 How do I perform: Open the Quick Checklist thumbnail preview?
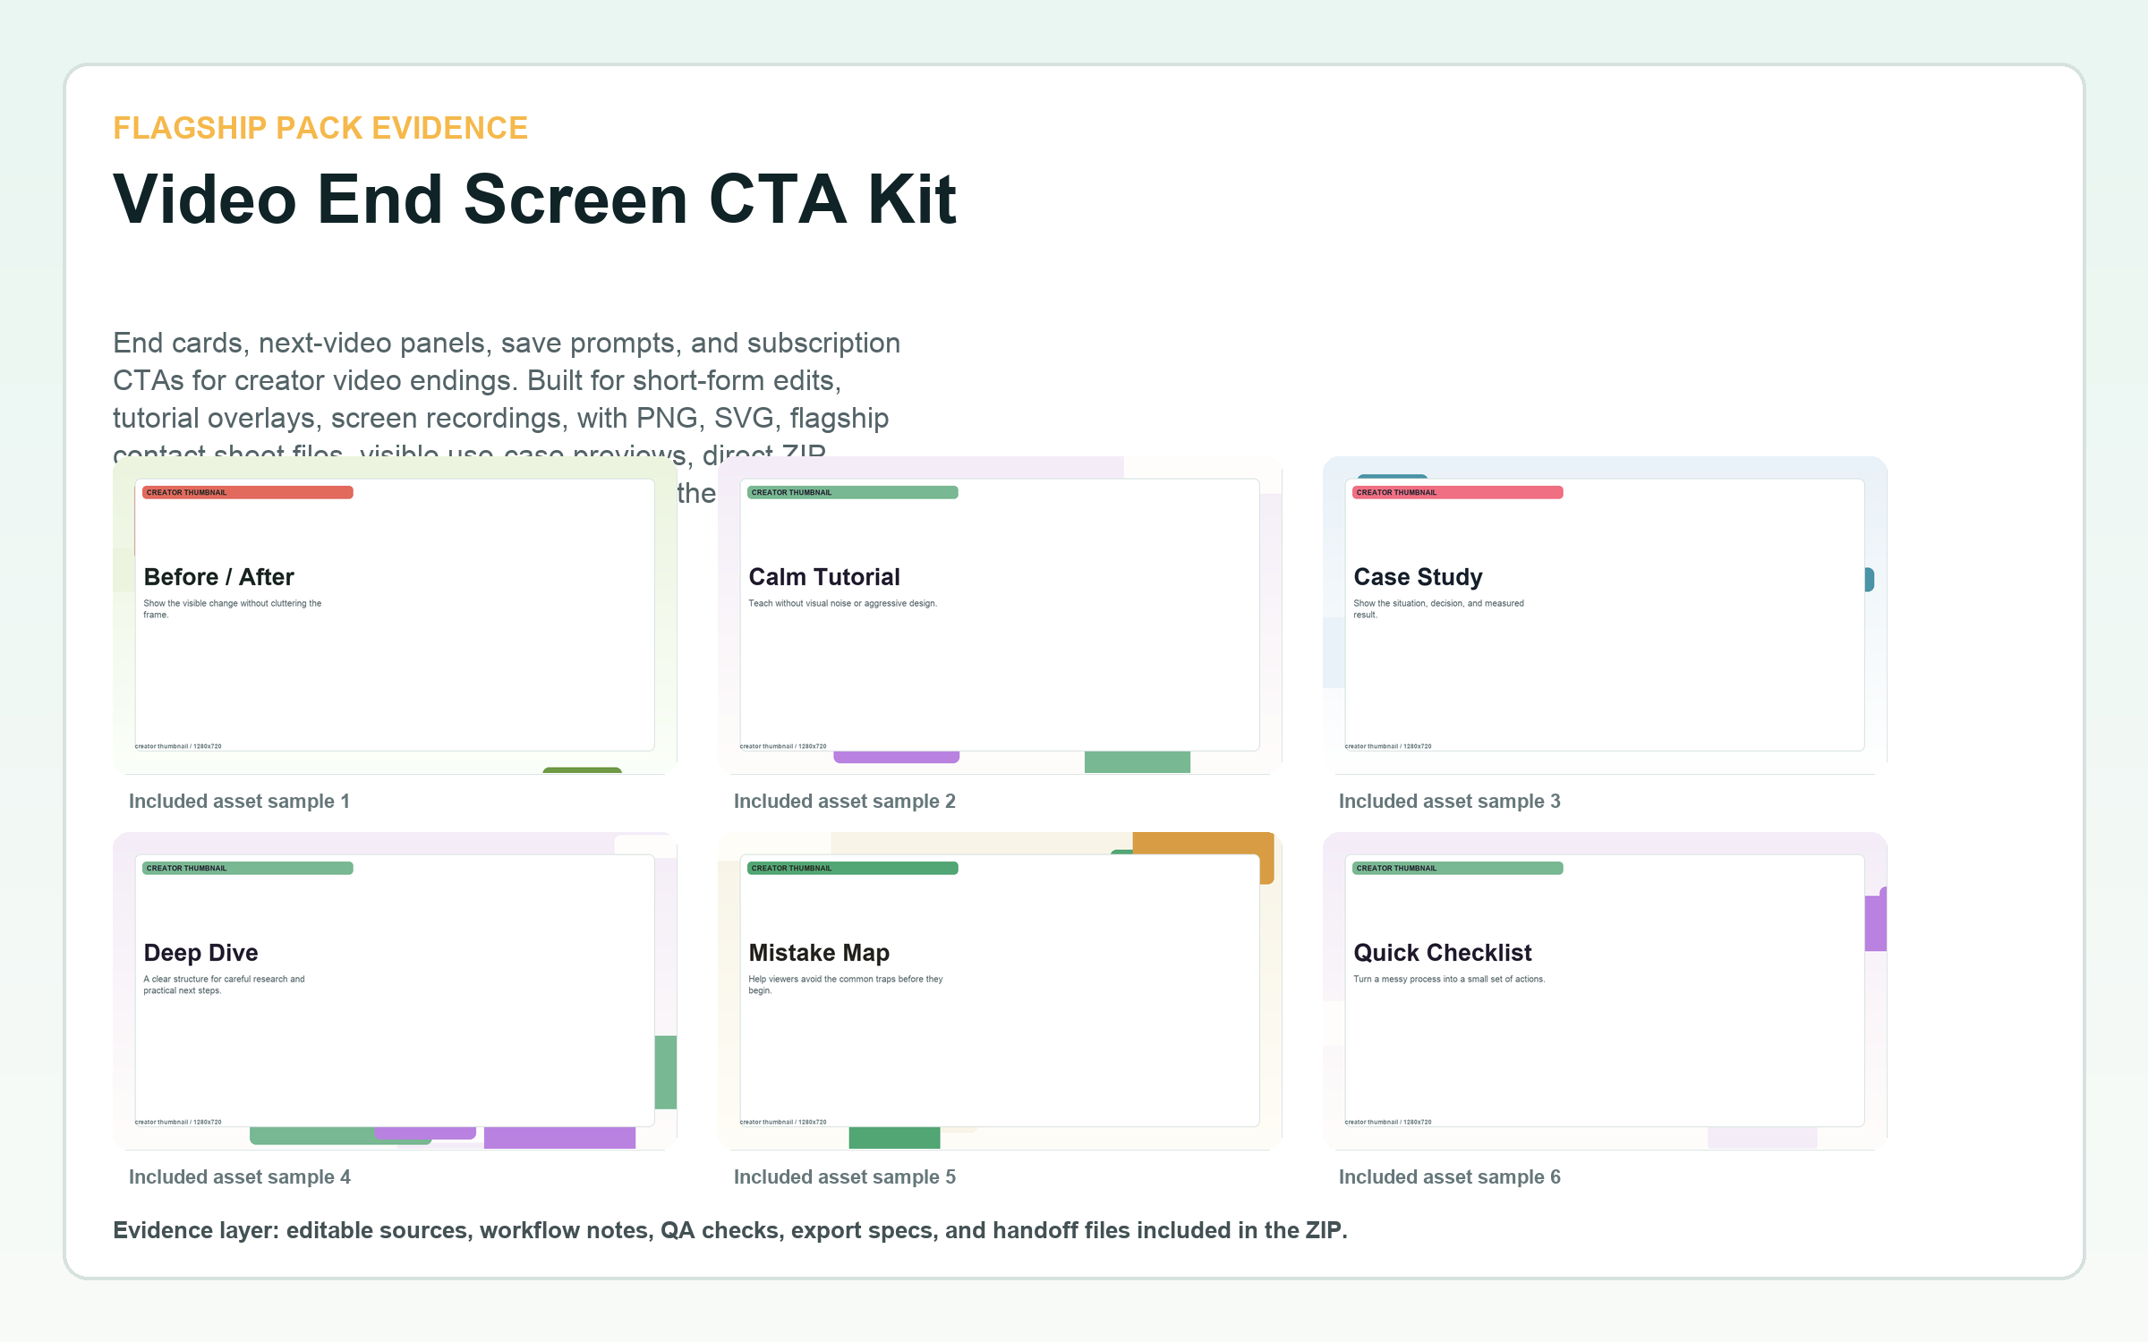[x=1605, y=990]
